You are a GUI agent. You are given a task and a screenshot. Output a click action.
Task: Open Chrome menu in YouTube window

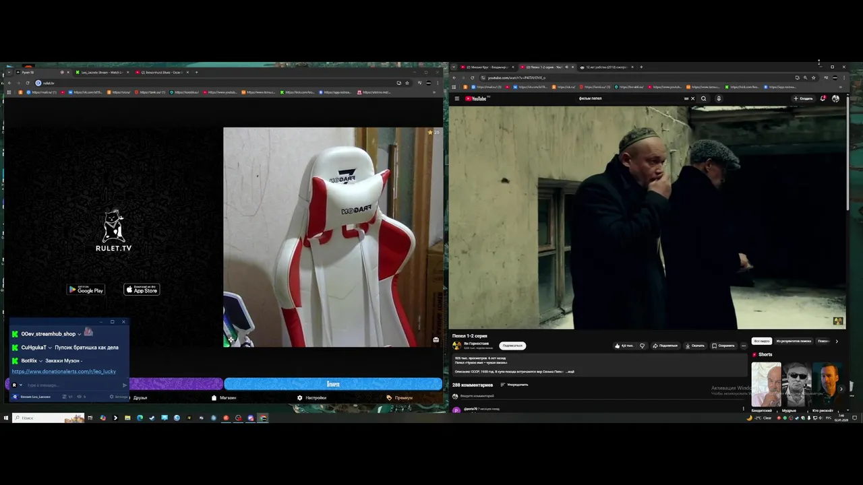[x=843, y=77]
